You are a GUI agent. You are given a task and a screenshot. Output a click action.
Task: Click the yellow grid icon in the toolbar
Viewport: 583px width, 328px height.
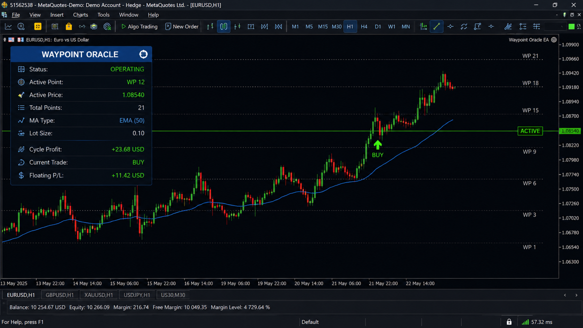[38, 26]
